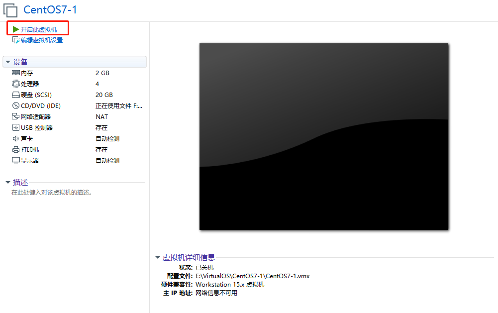Open 开启此虚拟机 link

[39, 29]
